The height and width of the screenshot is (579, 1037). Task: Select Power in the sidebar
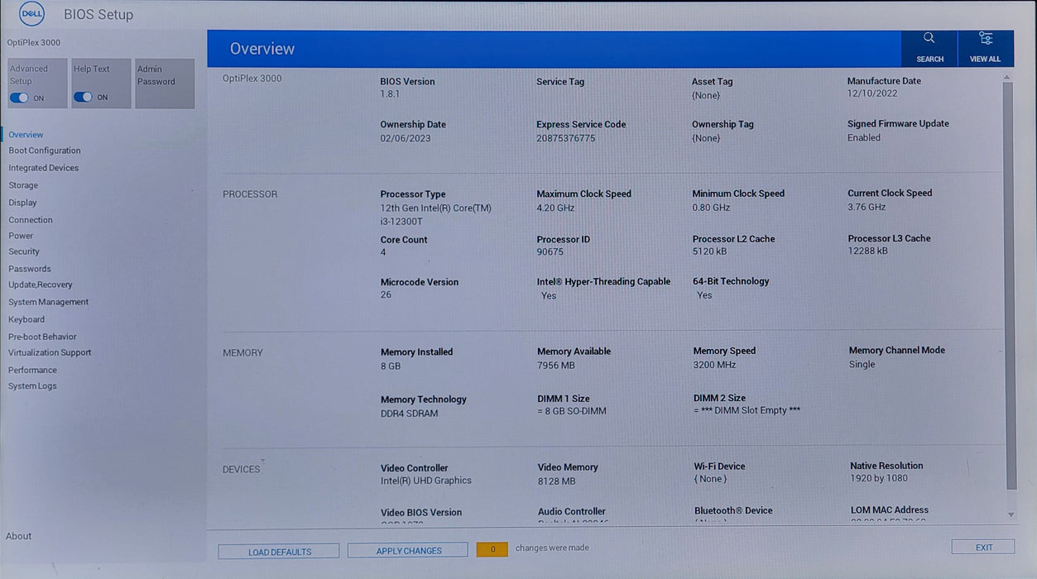click(21, 236)
